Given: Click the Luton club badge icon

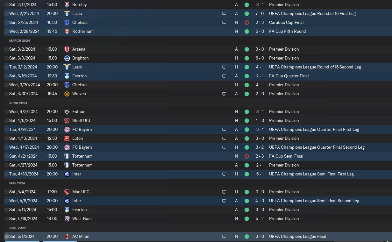Looking at the screenshot, I should click(x=67, y=139).
